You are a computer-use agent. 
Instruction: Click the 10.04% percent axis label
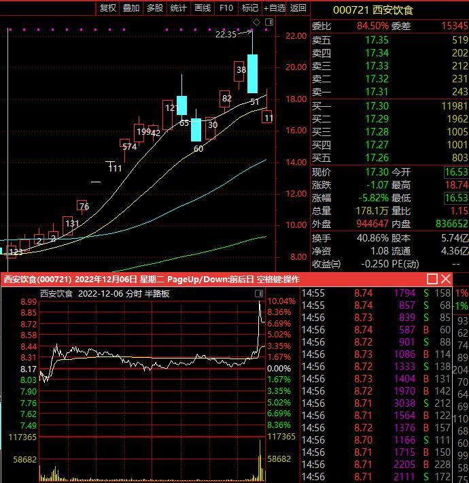click(x=281, y=301)
